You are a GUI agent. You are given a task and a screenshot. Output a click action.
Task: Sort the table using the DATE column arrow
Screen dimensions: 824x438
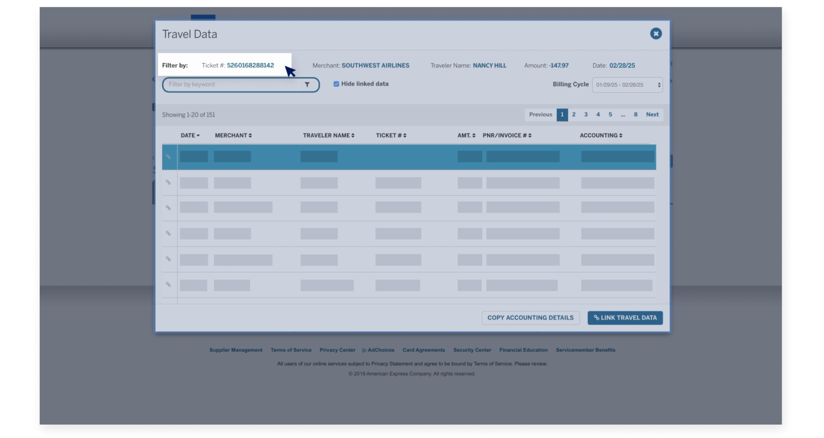pyautogui.click(x=198, y=135)
